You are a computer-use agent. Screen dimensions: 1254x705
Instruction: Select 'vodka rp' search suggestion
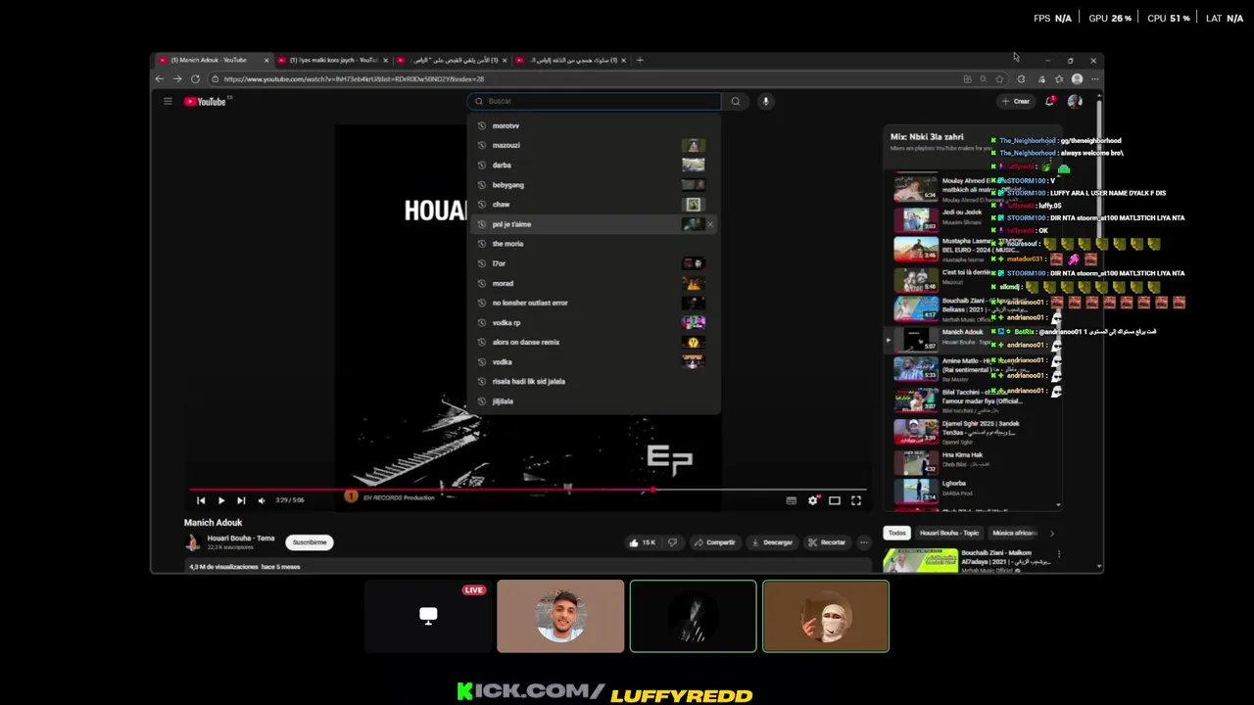[x=594, y=322]
